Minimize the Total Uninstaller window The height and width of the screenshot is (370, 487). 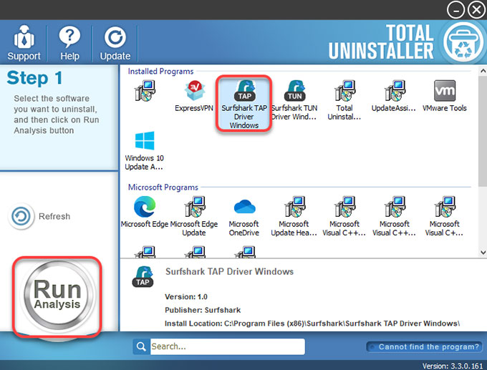click(x=455, y=10)
